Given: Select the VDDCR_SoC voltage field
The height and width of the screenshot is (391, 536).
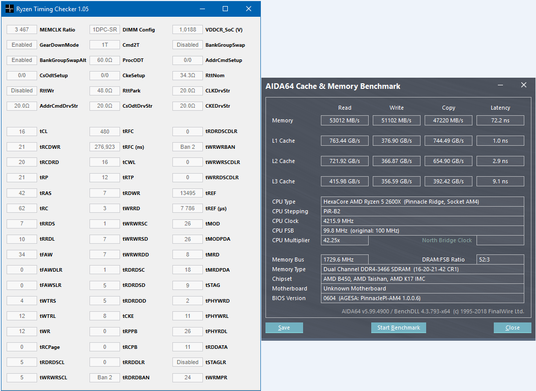Looking at the screenshot, I should 188,29.
